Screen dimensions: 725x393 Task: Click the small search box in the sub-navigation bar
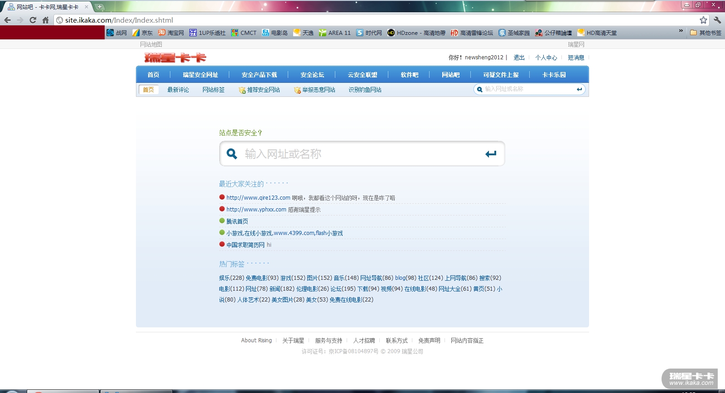[528, 89]
